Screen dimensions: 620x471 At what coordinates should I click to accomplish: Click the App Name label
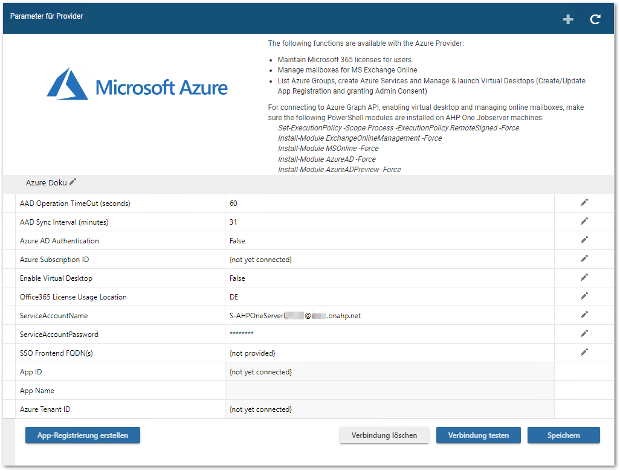click(37, 391)
